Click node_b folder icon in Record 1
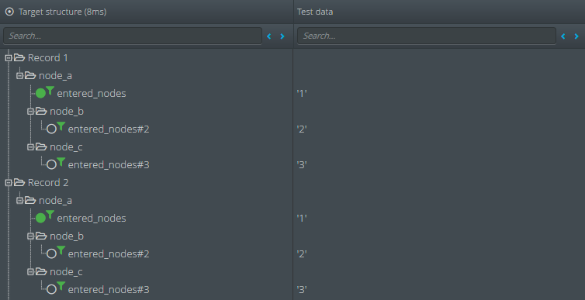585x300 pixels. (x=40, y=111)
